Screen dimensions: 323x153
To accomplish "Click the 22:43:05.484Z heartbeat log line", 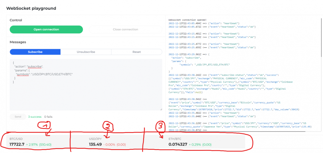I will point(204,24).
